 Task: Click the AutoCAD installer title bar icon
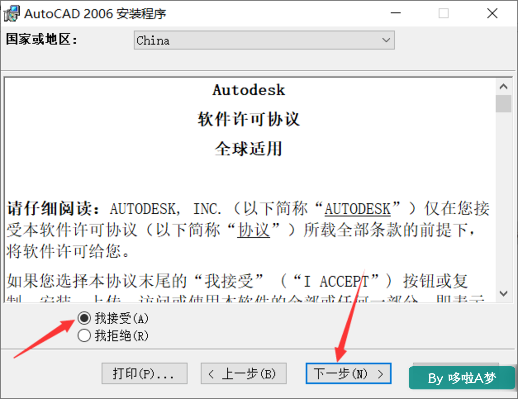pos(12,14)
